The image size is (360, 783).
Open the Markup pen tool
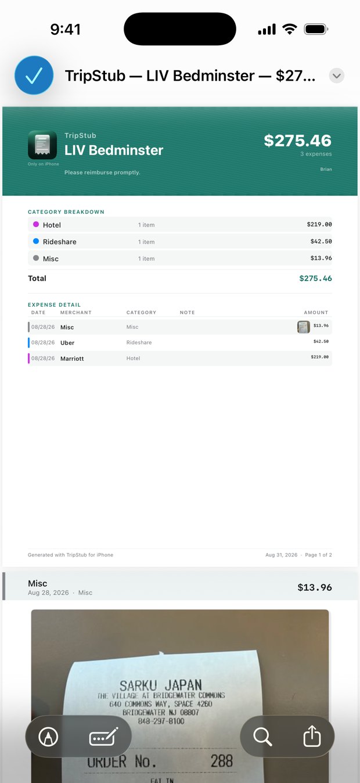[x=48, y=737]
